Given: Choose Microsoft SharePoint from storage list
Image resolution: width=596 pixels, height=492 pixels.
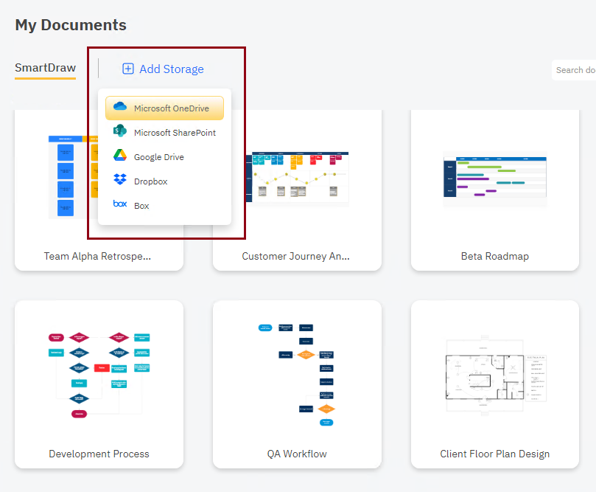Looking at the screenshot, I should [175, 133].
